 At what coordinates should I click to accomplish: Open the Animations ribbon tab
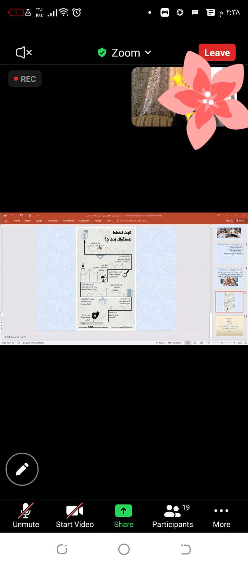[x=68, y=221]
